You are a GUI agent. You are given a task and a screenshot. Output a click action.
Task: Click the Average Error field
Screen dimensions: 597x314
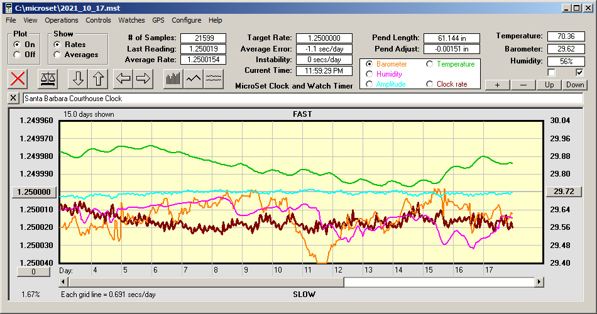[324, 49]
